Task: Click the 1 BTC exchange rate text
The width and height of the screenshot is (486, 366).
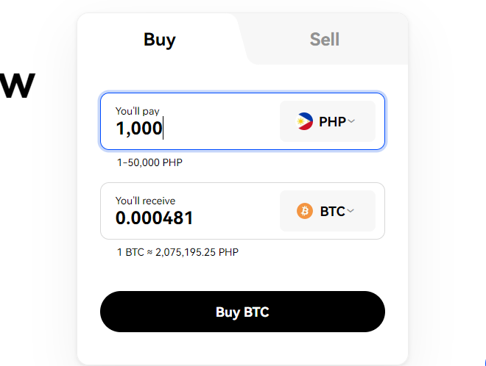Action: [177, 252]
